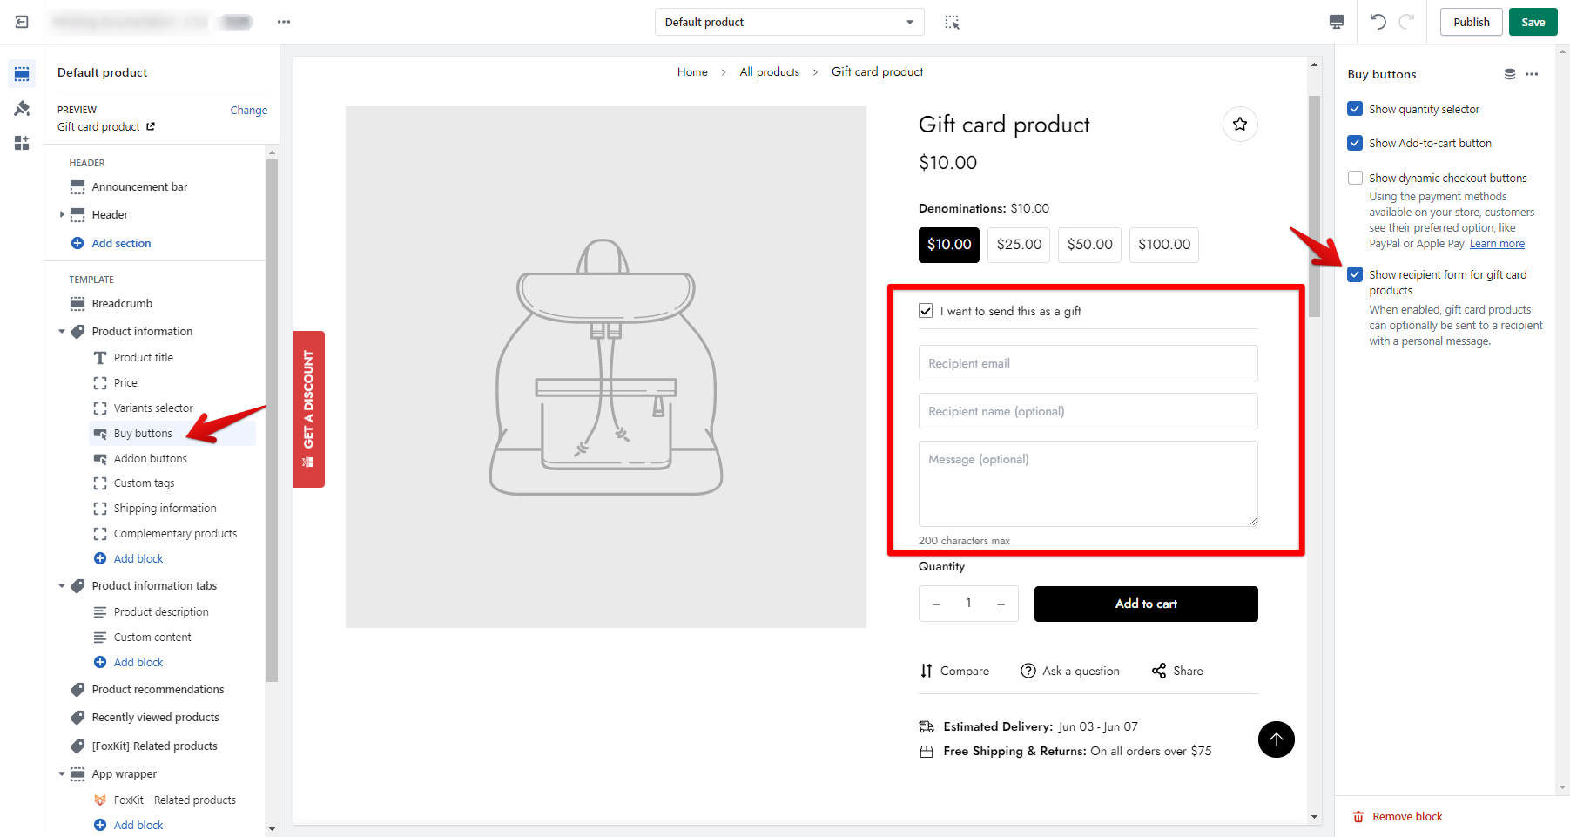Expand the Header section arrow

(x=62, y=214)
